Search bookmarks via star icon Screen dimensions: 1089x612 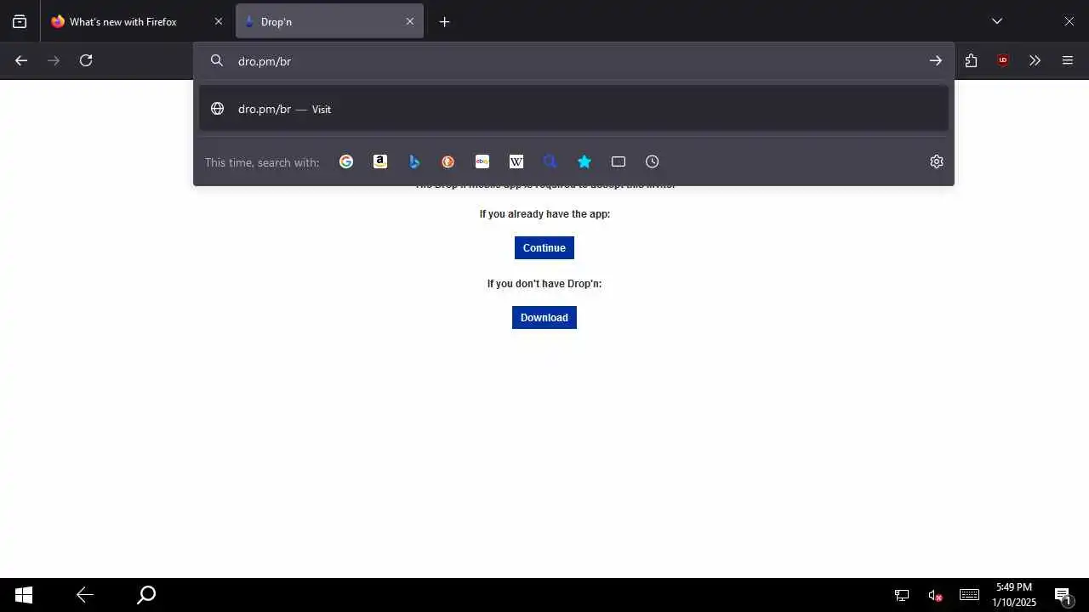(584, 161)
